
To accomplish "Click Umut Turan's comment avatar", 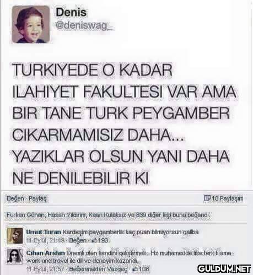I will click(15, 236).
